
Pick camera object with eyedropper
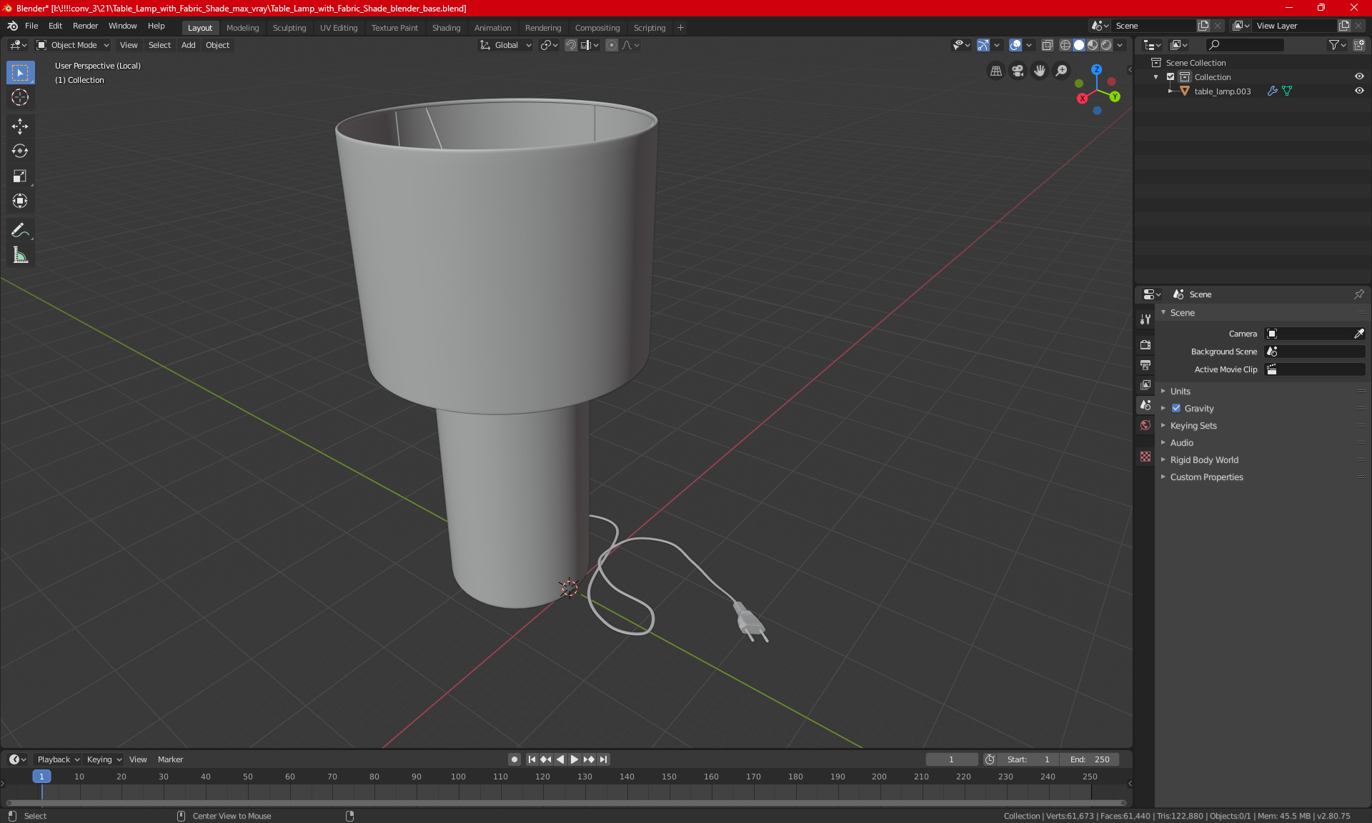(x=1358, y=334)
